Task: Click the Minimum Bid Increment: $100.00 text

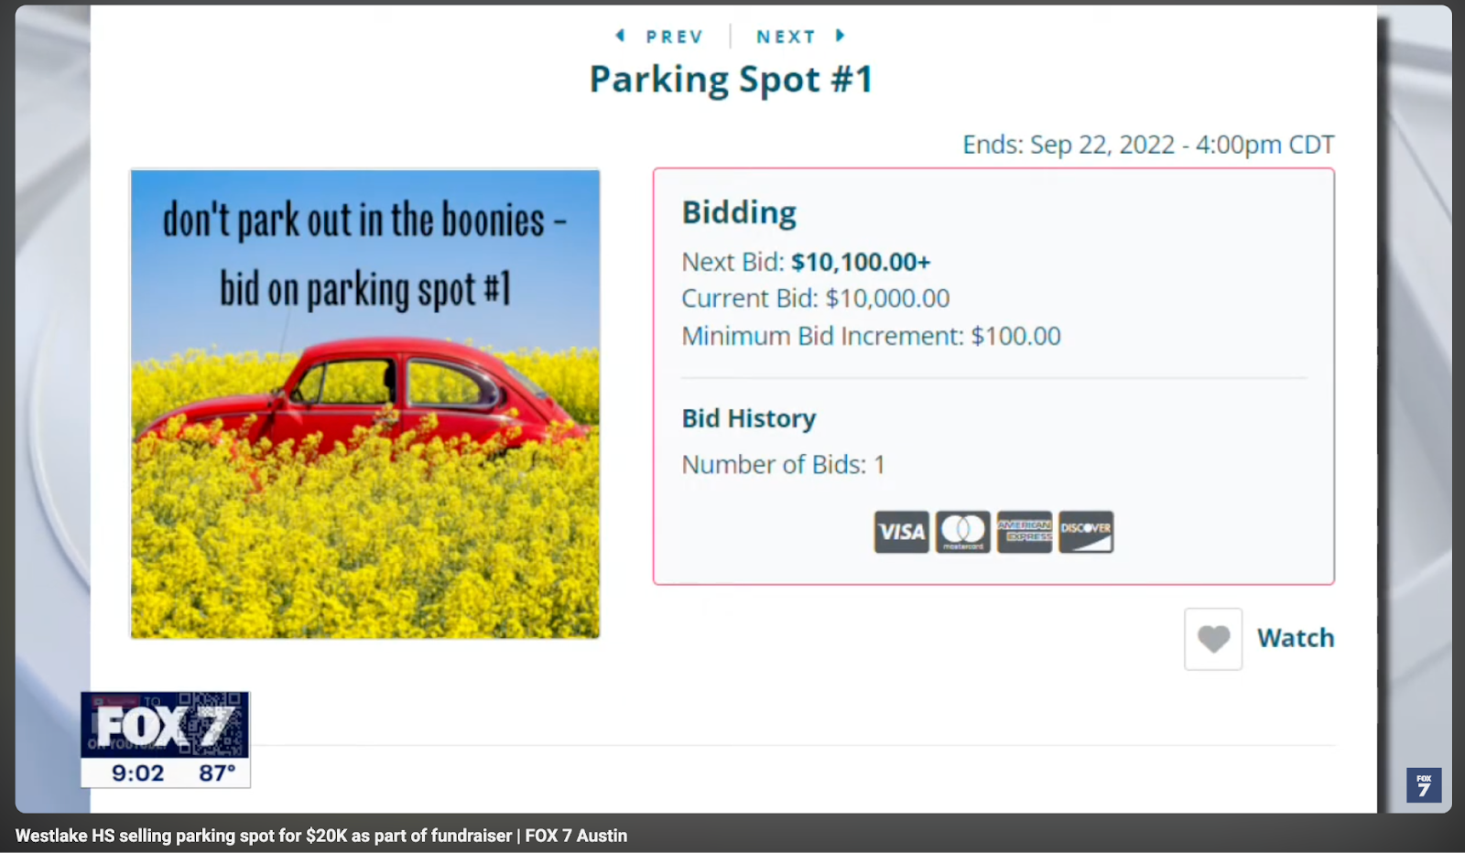Action: click(x=871, y=336)
